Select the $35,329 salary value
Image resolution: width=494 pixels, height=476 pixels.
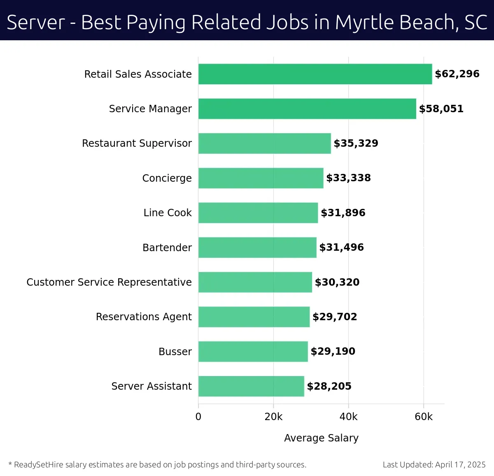356,143
